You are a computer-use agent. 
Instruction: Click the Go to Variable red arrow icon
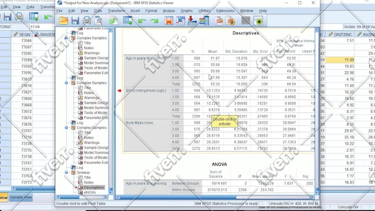tap(192, 20)
